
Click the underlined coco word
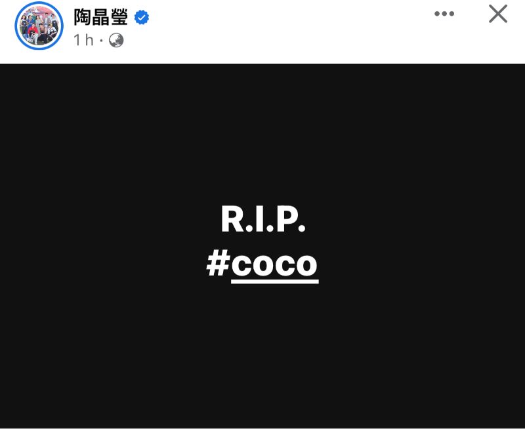tap(274, 266)
